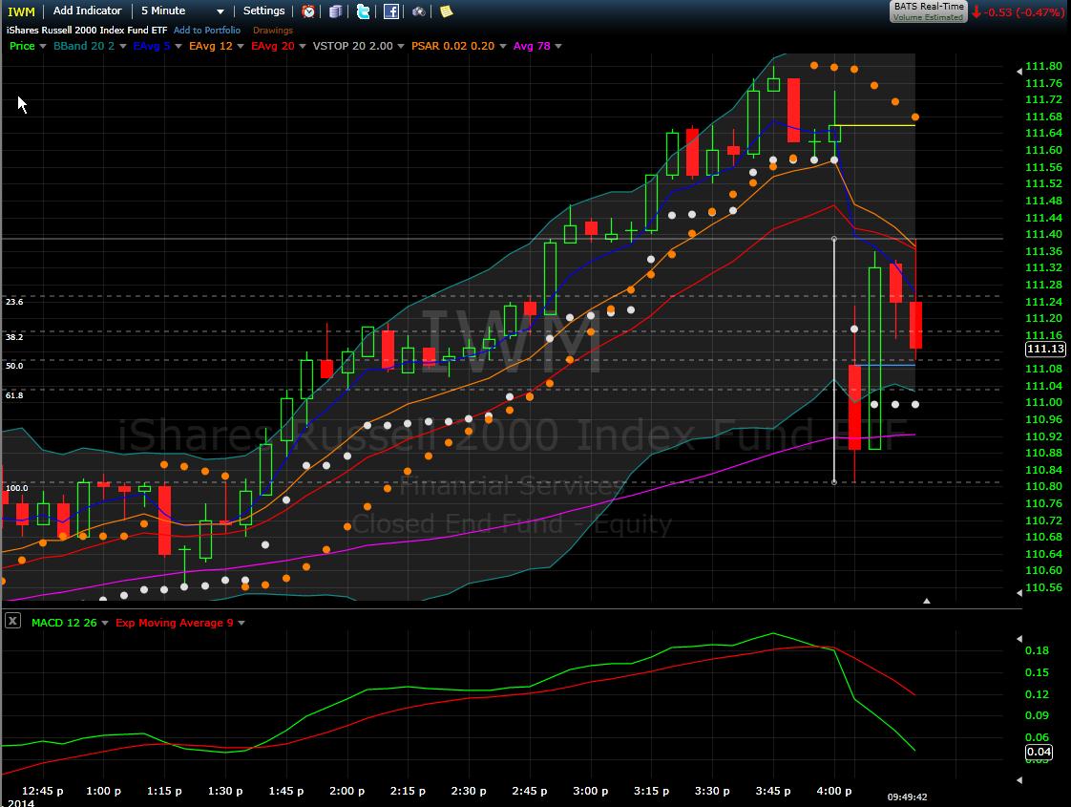This screenshot has height=807, width=1071.
Task: Click the BATS Real-Time data badge
Action: pyautogui.click(x=928, y=11)
